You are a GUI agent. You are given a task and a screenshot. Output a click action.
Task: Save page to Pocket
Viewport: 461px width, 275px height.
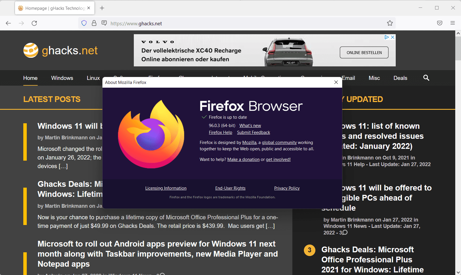[440, 23]
